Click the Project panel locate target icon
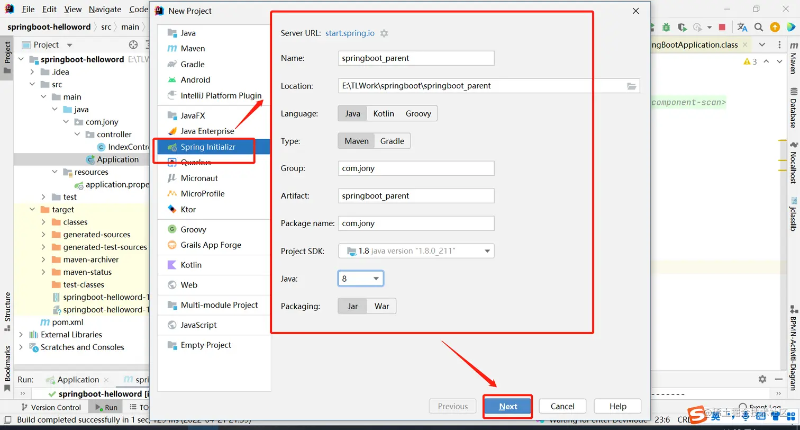Viewport: 800px width, 430px height. pos(133,45)
